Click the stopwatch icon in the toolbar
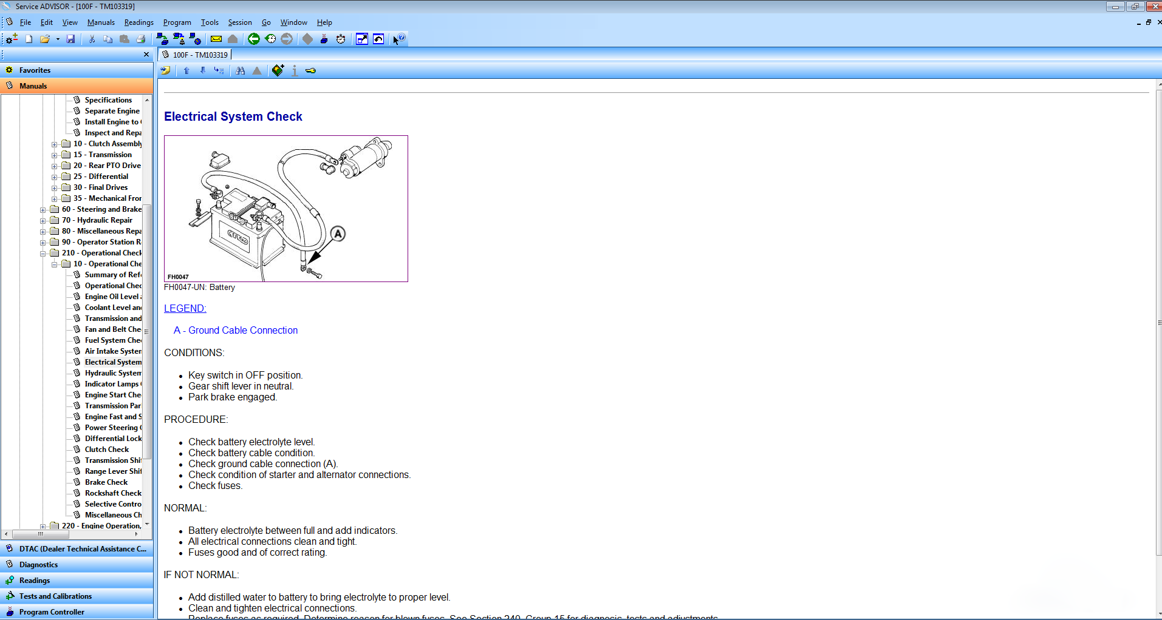Screen dimensions: 1162x620 [341, 39]
